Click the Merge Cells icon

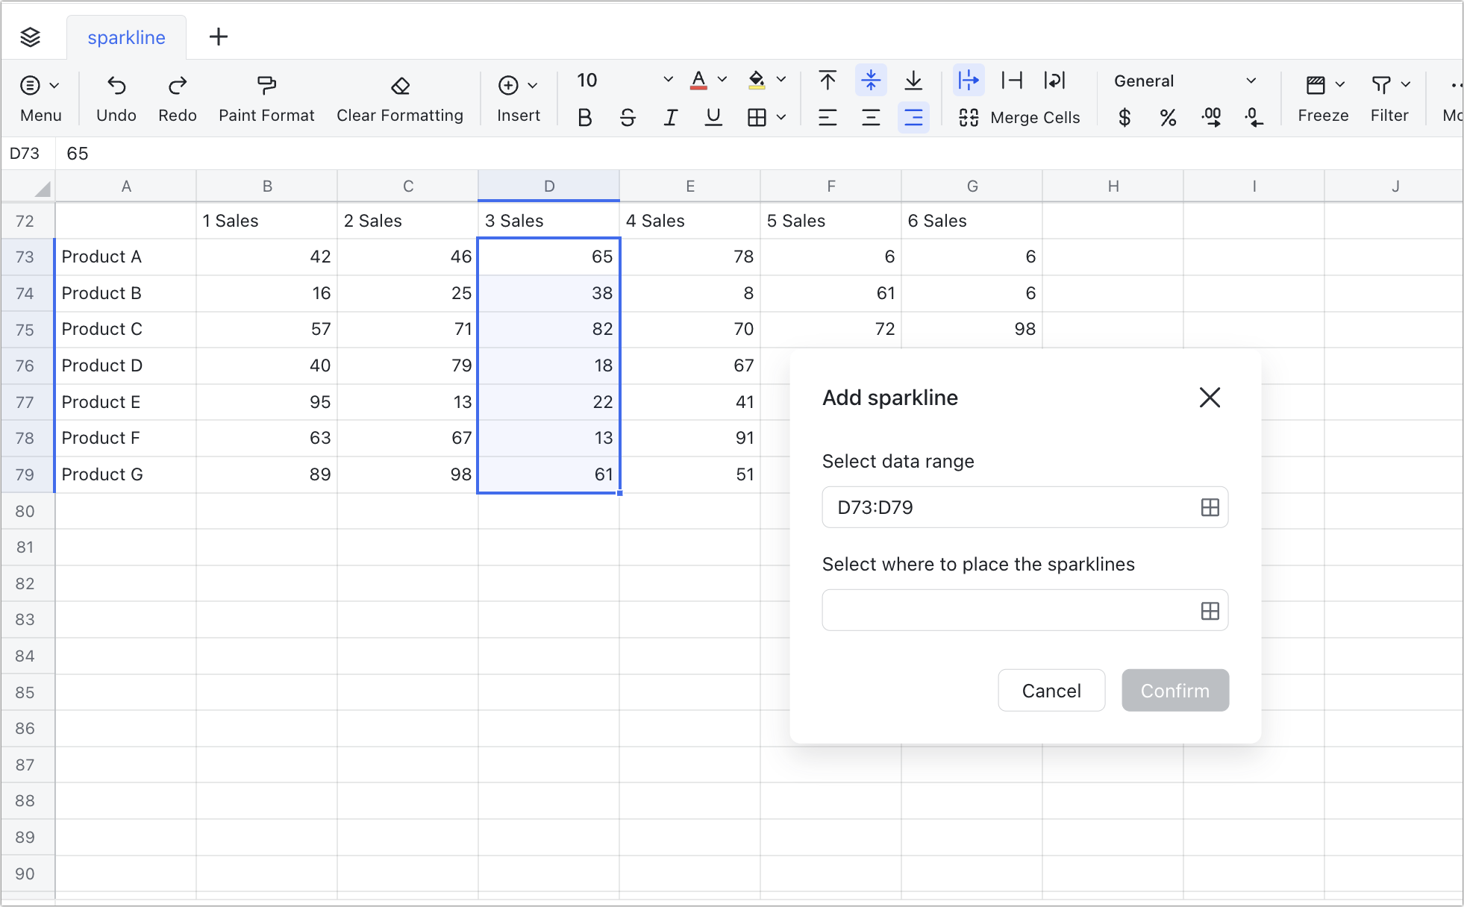coord(969,117)
